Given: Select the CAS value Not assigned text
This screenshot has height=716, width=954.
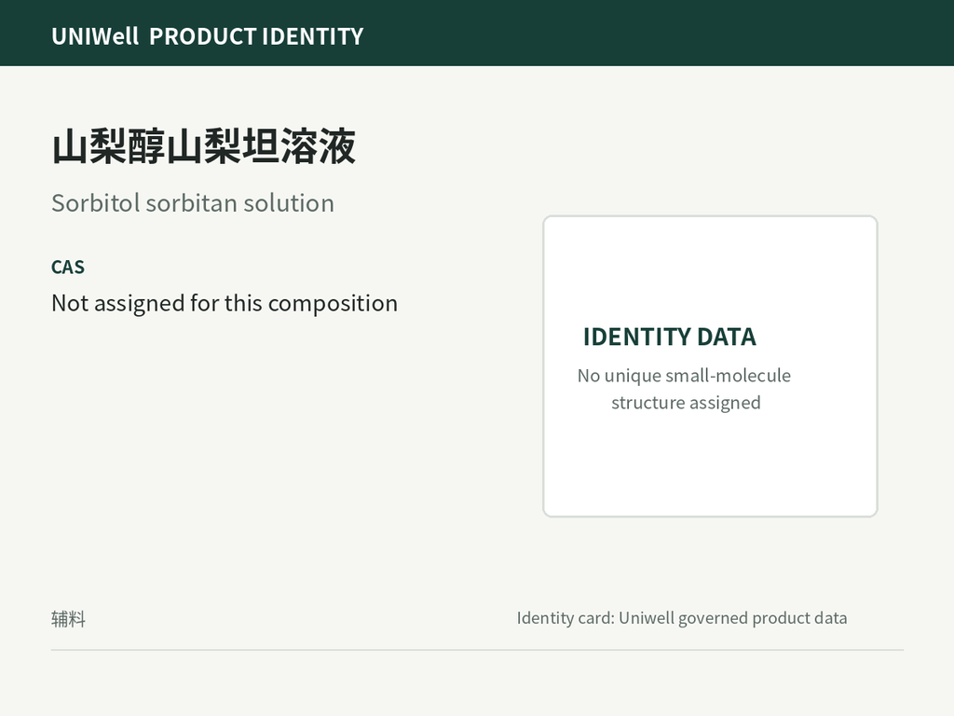Looking at the screenshot, I should tap(225, 303).
